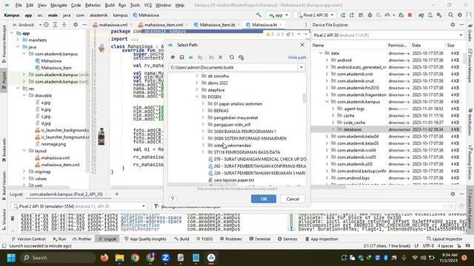Screen dimensions: 474x266
Task: Open mahasiswa_item.xml in Project tree
Action: click(x=60, y=165)
